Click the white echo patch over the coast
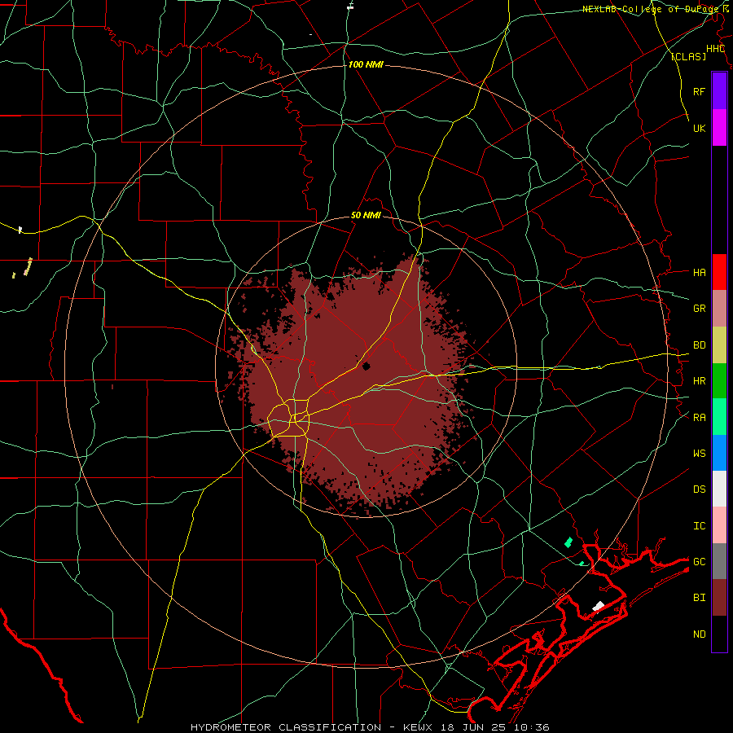The height and width of the screenshot is (733, 733). [x=599, y=606]
